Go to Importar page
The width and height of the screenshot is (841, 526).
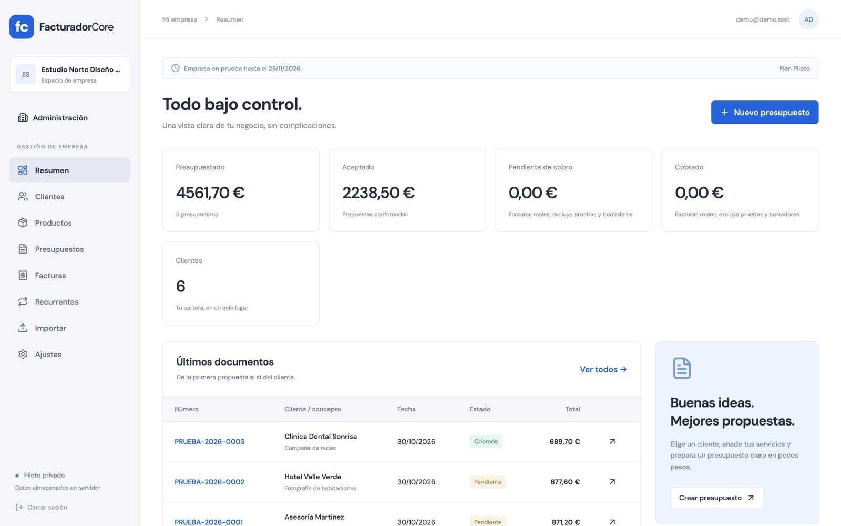70,328
